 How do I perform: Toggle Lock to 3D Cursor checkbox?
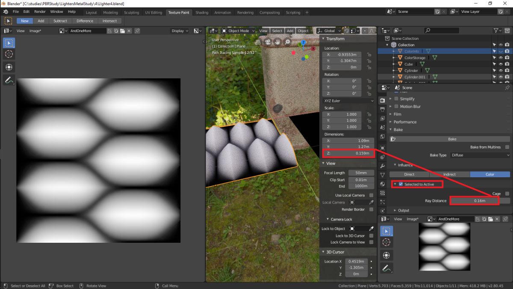coord(371,235)
